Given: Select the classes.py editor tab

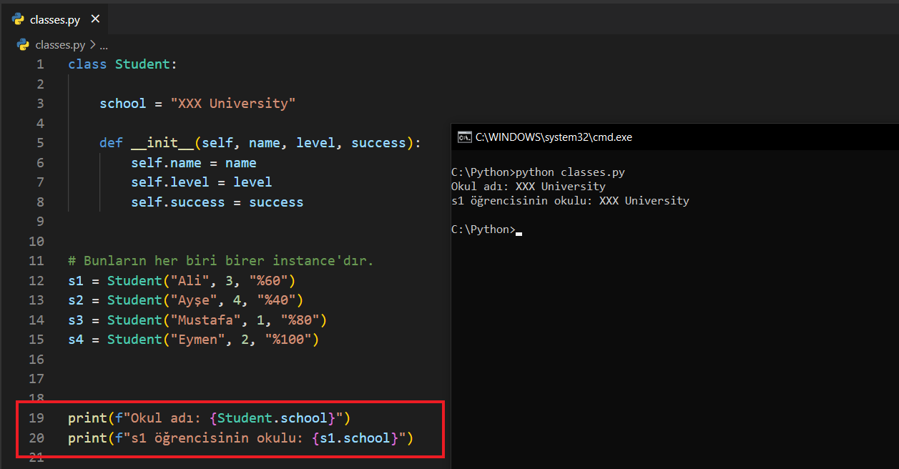Looking at the screenshot, I should pos(54,19).
